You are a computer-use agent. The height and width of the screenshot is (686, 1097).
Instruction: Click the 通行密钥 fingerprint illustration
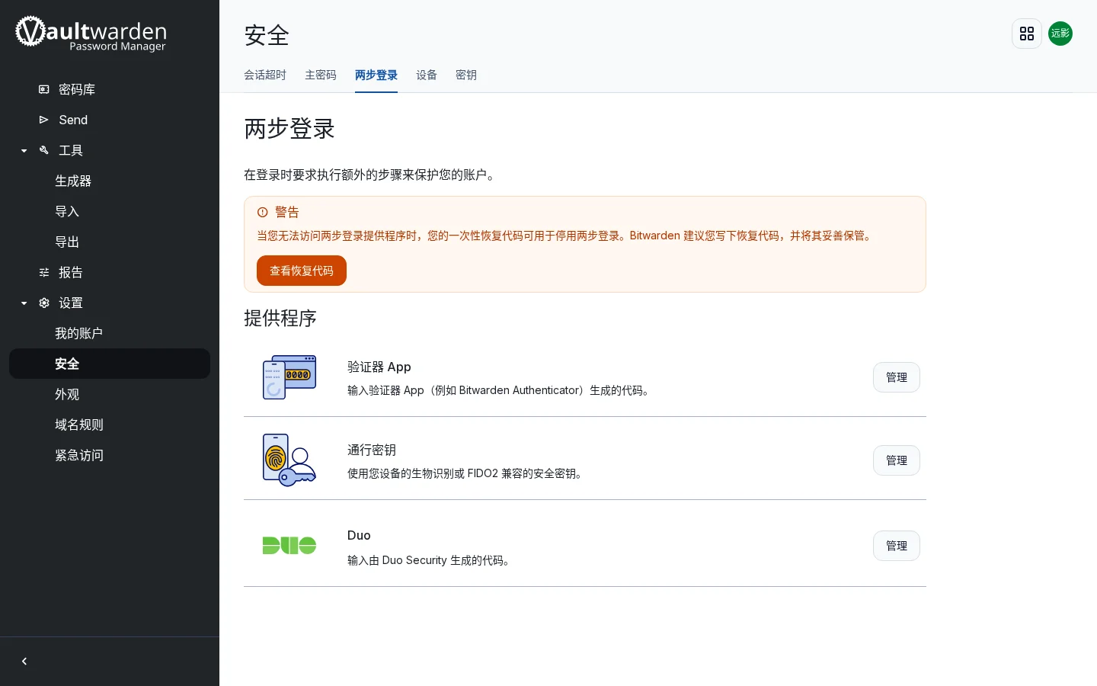289,460
